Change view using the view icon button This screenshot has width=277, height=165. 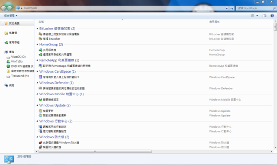click(252, 16)
